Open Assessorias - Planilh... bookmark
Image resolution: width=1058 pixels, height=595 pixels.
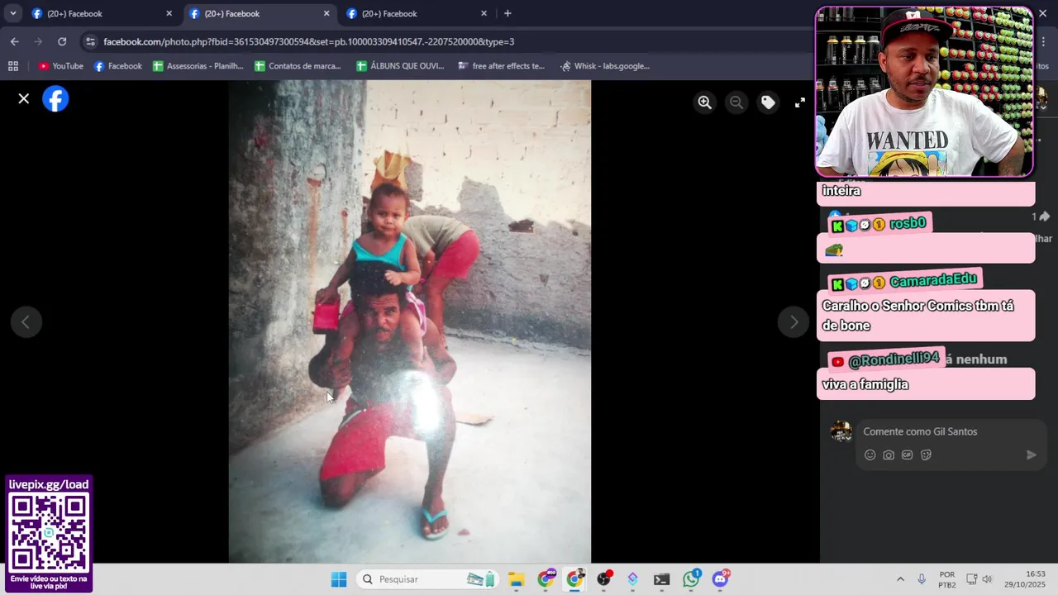coord(198,66)
